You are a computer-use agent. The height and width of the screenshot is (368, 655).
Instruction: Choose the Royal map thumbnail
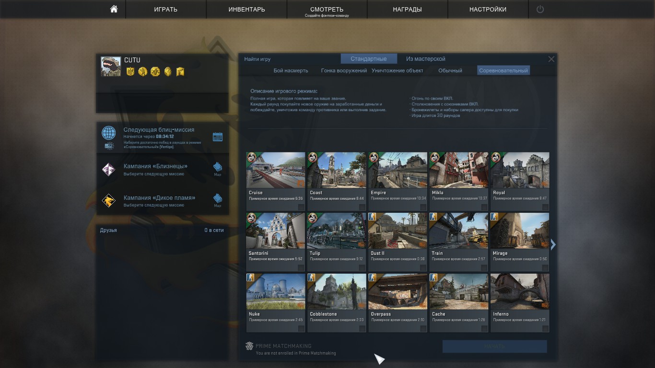(520, 170)
